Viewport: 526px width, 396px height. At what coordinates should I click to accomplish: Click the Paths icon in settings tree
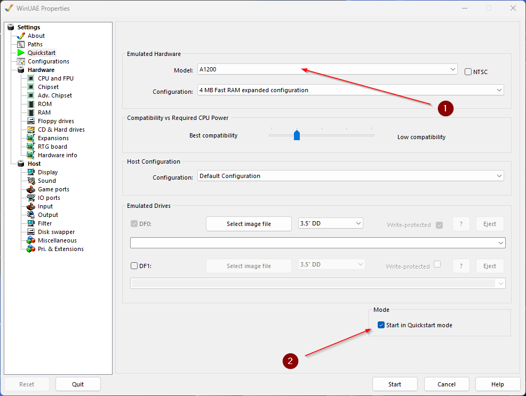21,44
